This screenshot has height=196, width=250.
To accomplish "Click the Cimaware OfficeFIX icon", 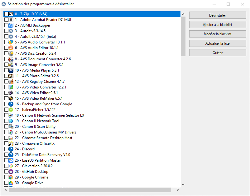I will coord(11,143).
